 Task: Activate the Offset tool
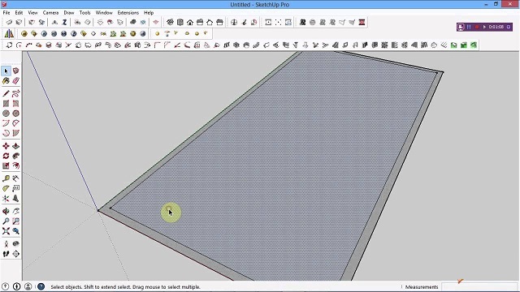[15, 165]
